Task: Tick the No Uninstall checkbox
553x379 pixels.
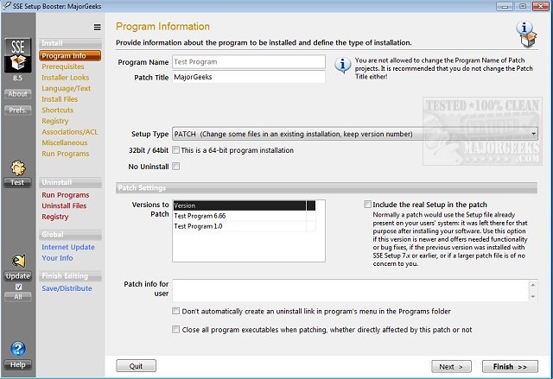Action: [x=175, y=167]
